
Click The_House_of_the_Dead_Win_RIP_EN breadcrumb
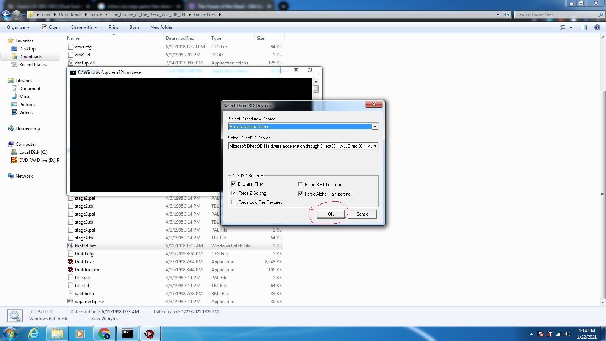148,14
